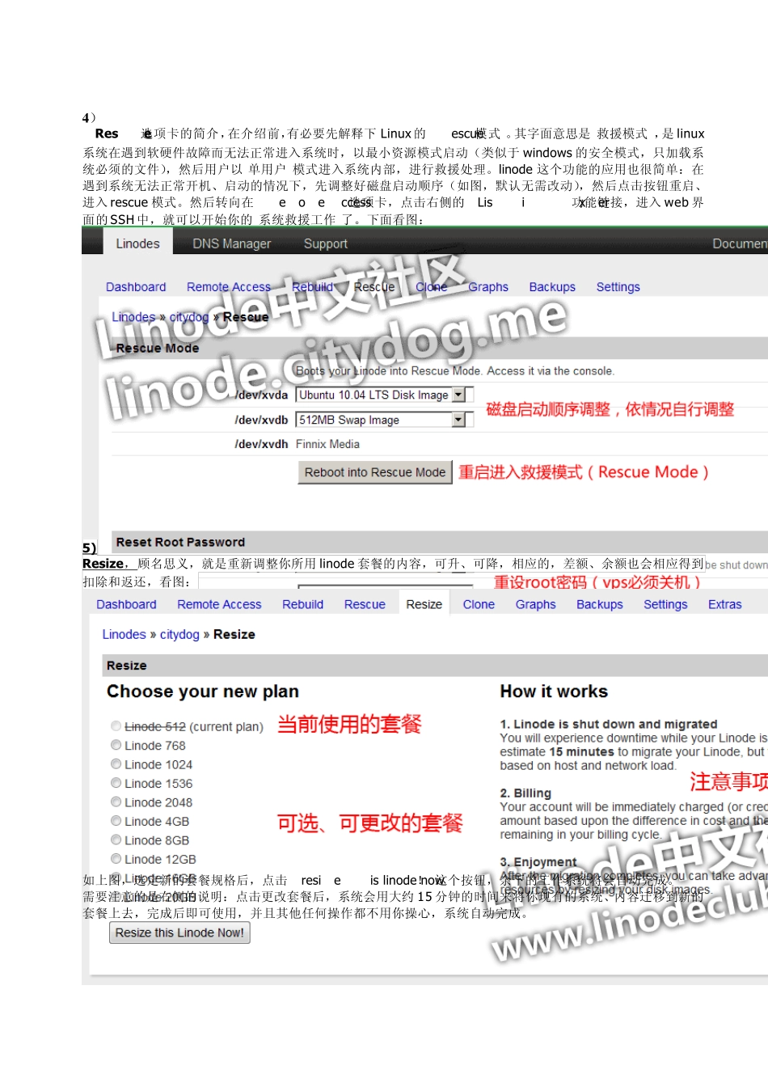Click the Rescue Mode section header

[x=158, y=348]
